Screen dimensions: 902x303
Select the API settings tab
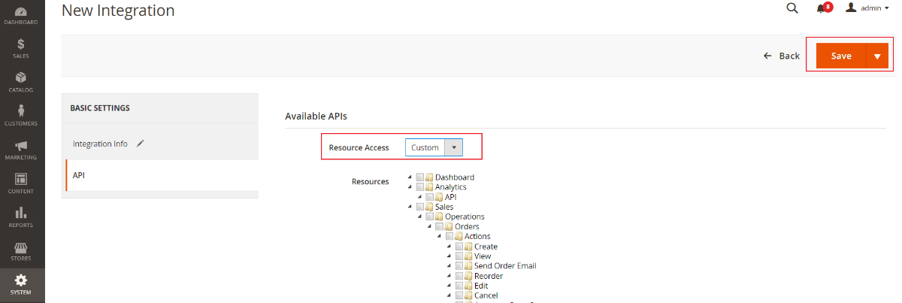79,175
